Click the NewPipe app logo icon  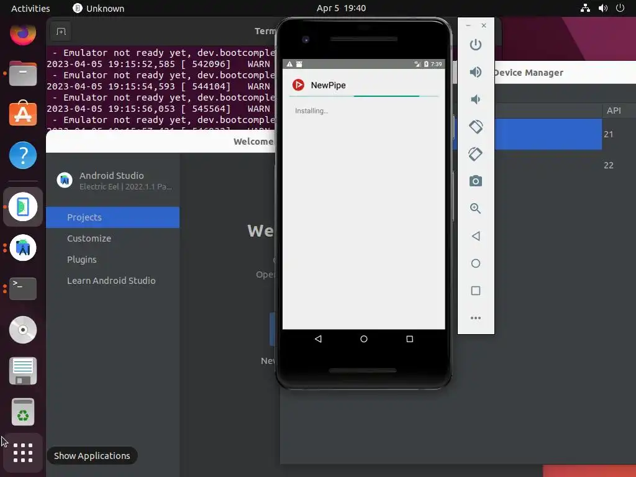(298, 84)
